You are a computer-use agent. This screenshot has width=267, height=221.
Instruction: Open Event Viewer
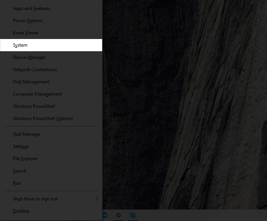coord(26,33)
